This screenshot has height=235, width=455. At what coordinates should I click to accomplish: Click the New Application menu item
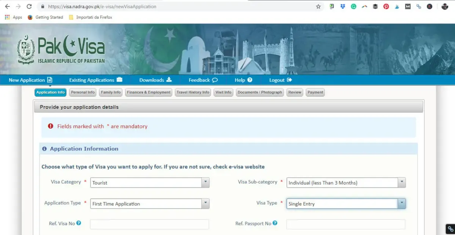28,80
